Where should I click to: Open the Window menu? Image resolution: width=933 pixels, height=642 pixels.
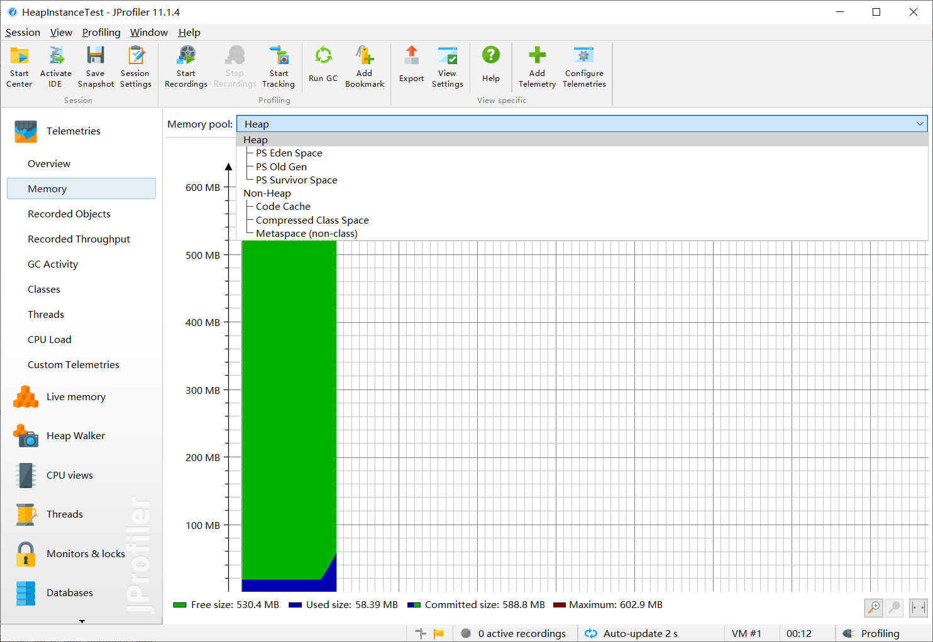[x=149, y=33]
